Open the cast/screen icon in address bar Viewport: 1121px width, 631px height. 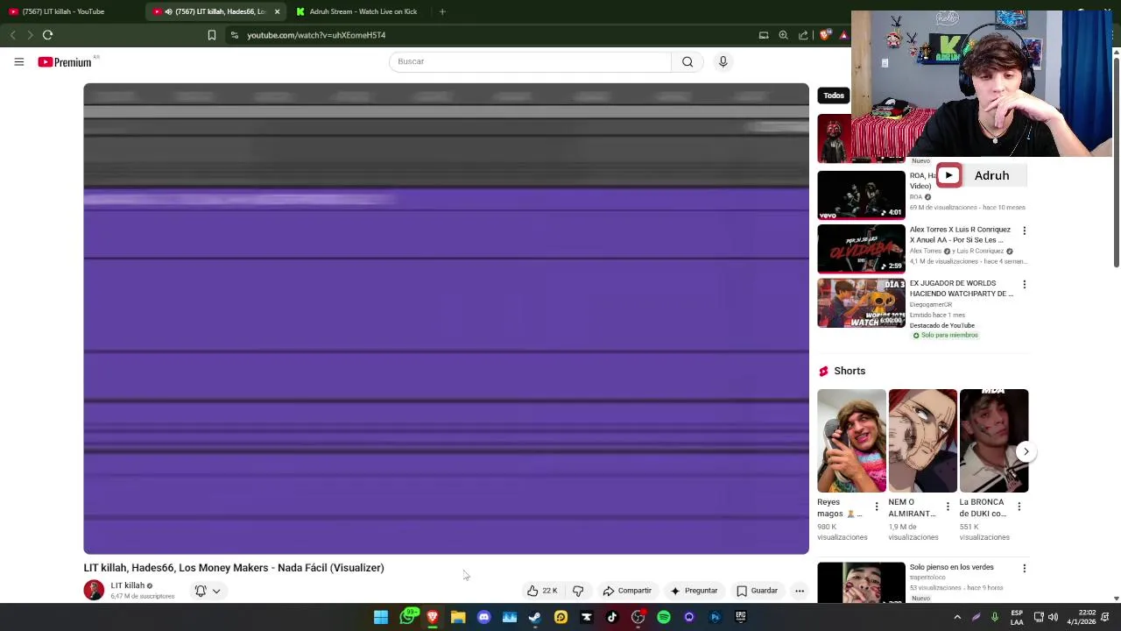pos(764,35)
